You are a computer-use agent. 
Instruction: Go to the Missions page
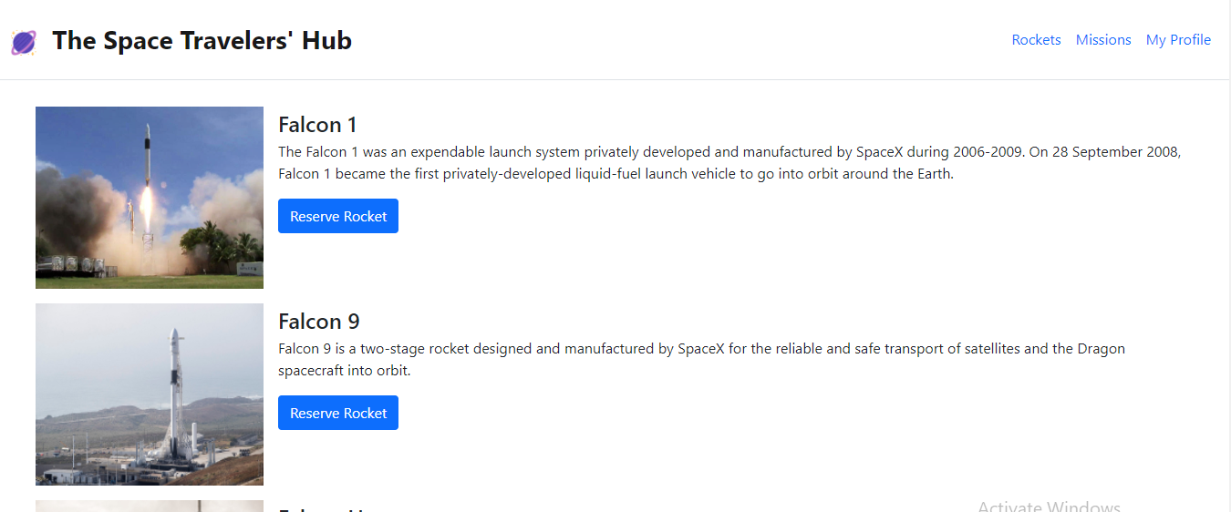[x=1102, y=40]
